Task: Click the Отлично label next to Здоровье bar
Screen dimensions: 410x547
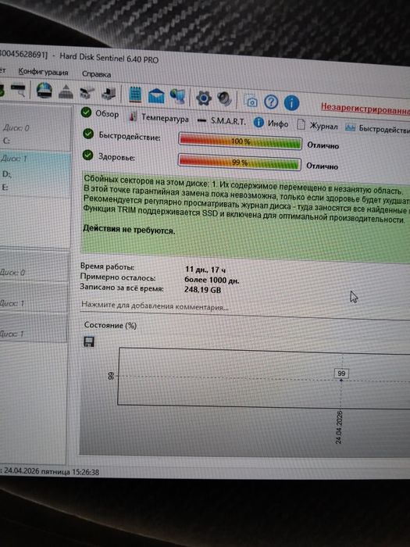Action: (x=322, y=166)
